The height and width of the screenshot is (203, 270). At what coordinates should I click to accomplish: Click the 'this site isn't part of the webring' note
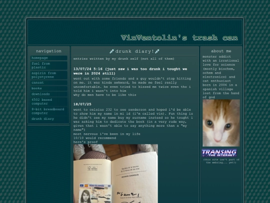221,161
